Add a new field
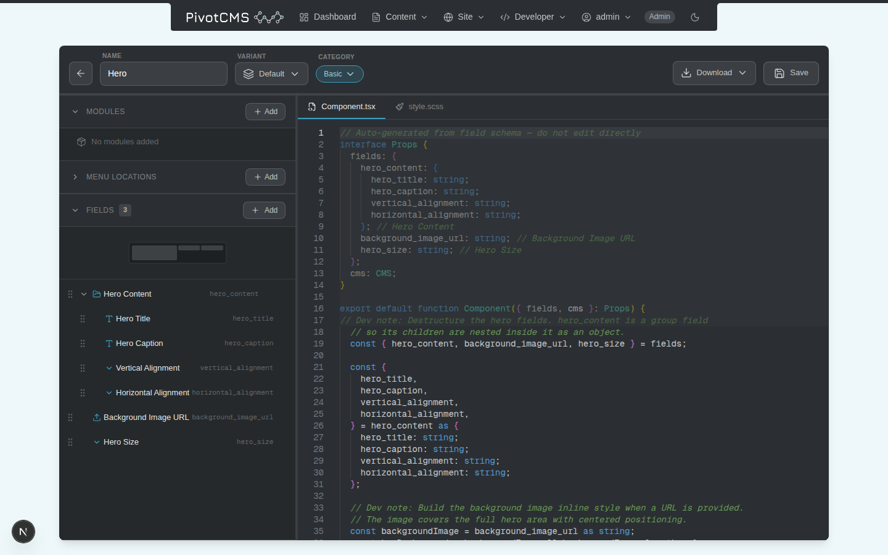Screen dimensions: 888x555 (264, 210)
